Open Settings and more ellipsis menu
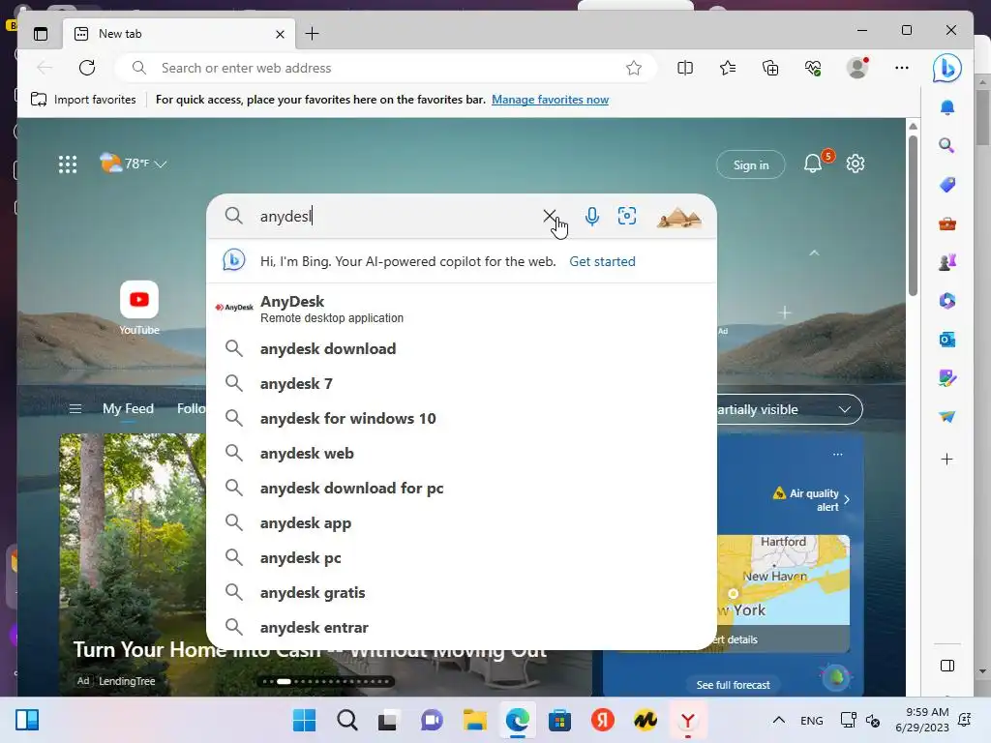The height and width of the screenshot is (743, 991). [902, 68]
